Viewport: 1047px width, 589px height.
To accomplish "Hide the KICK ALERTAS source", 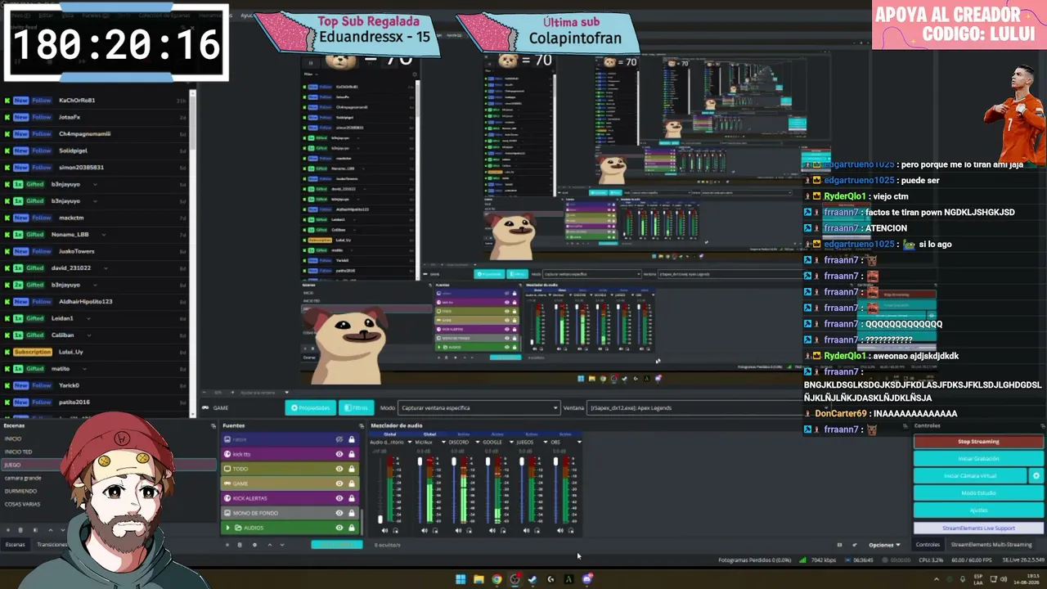I will tap(339, 498).
